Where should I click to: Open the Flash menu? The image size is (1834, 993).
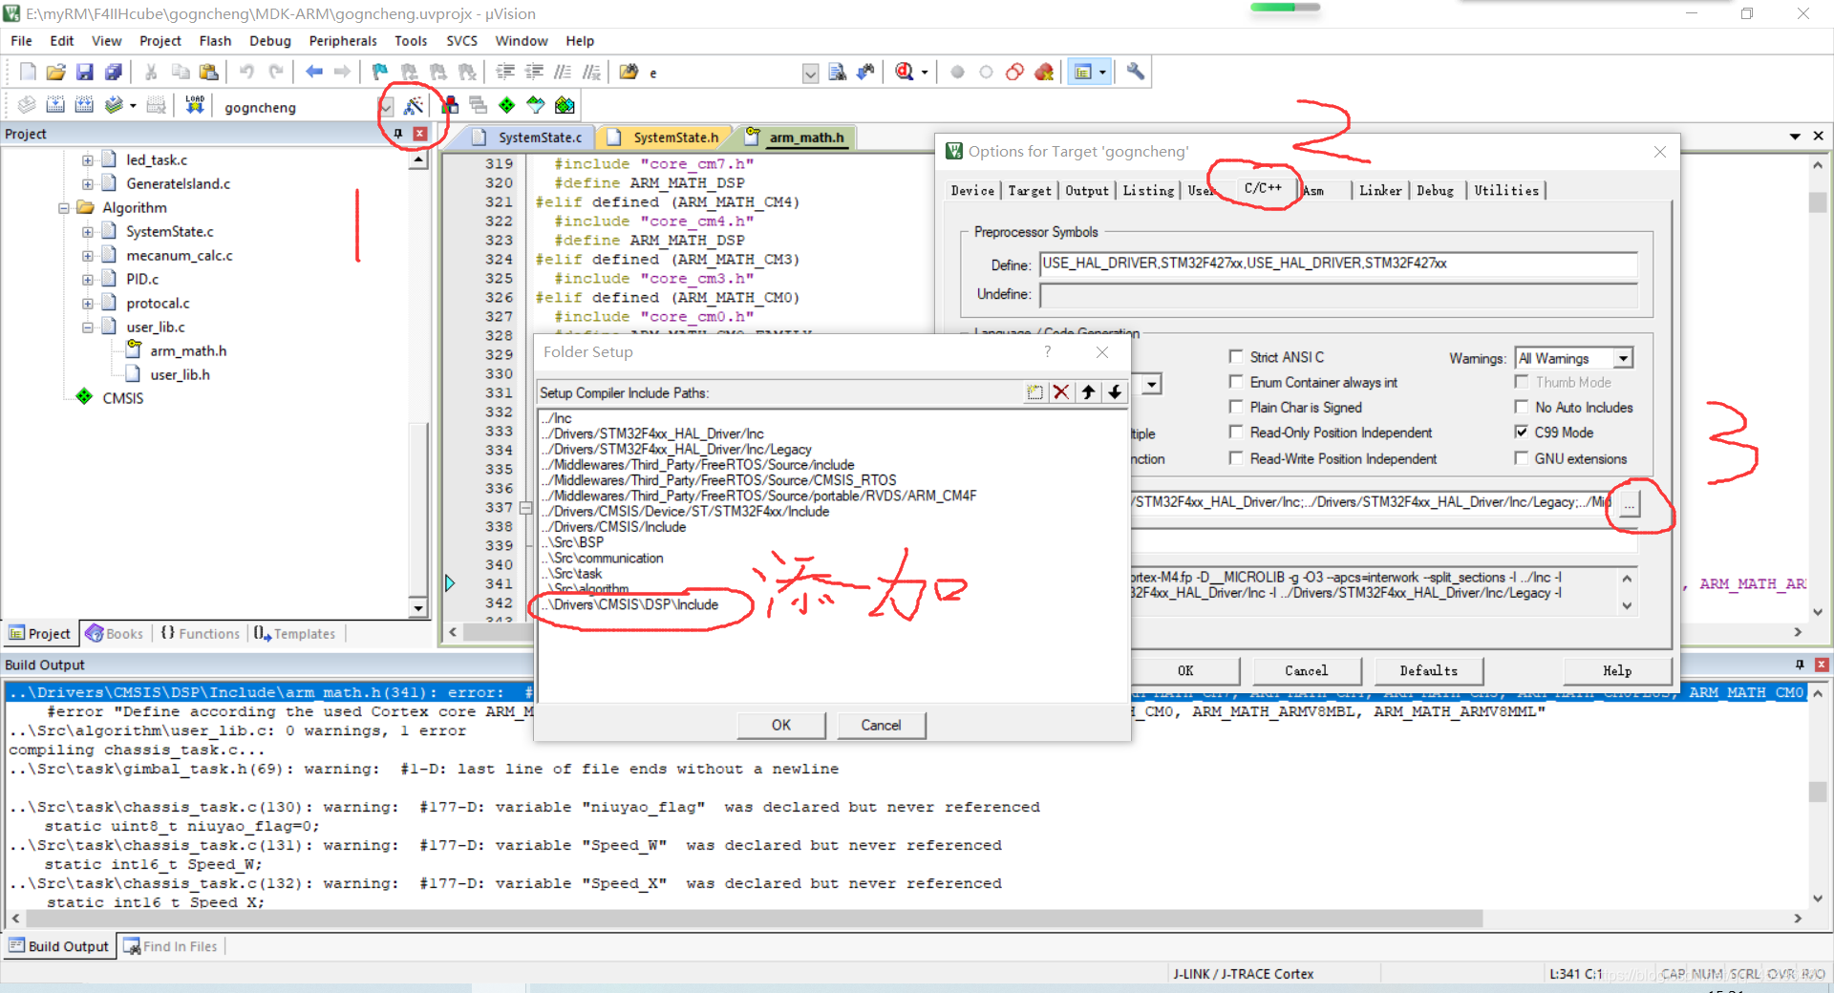click(215, 41)
